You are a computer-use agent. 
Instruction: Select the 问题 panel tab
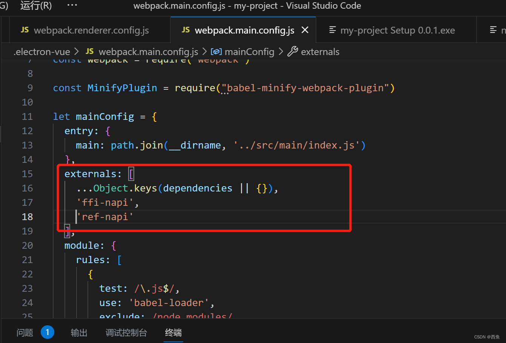pyautogui.click(x=25, y=333)
